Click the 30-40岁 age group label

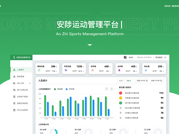[78, 130]
